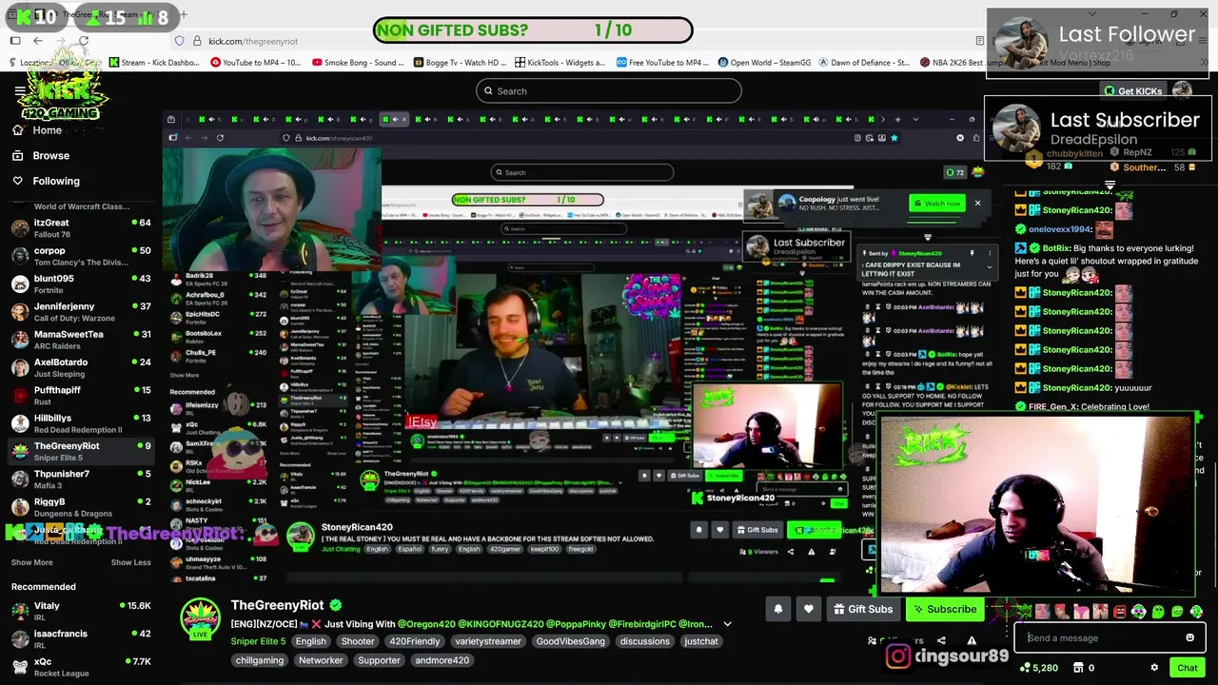
Task: Open recommended channel xQc
Action: [80, 666]
